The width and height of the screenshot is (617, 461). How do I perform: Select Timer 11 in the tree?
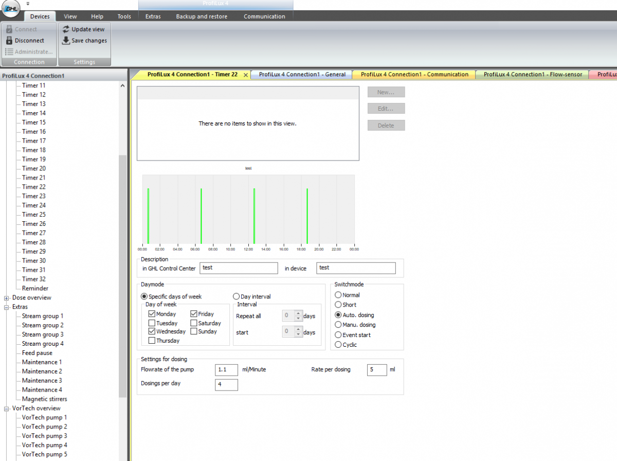point(33,85)
